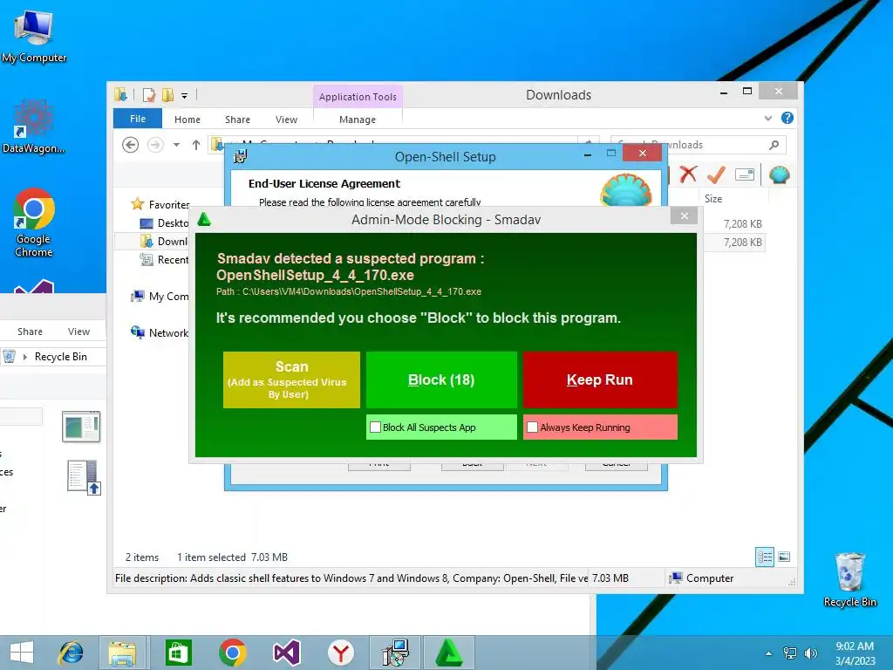Choose Block (18) to block the program
Screen dimensions: 893x670
click(x=441, y=380)
